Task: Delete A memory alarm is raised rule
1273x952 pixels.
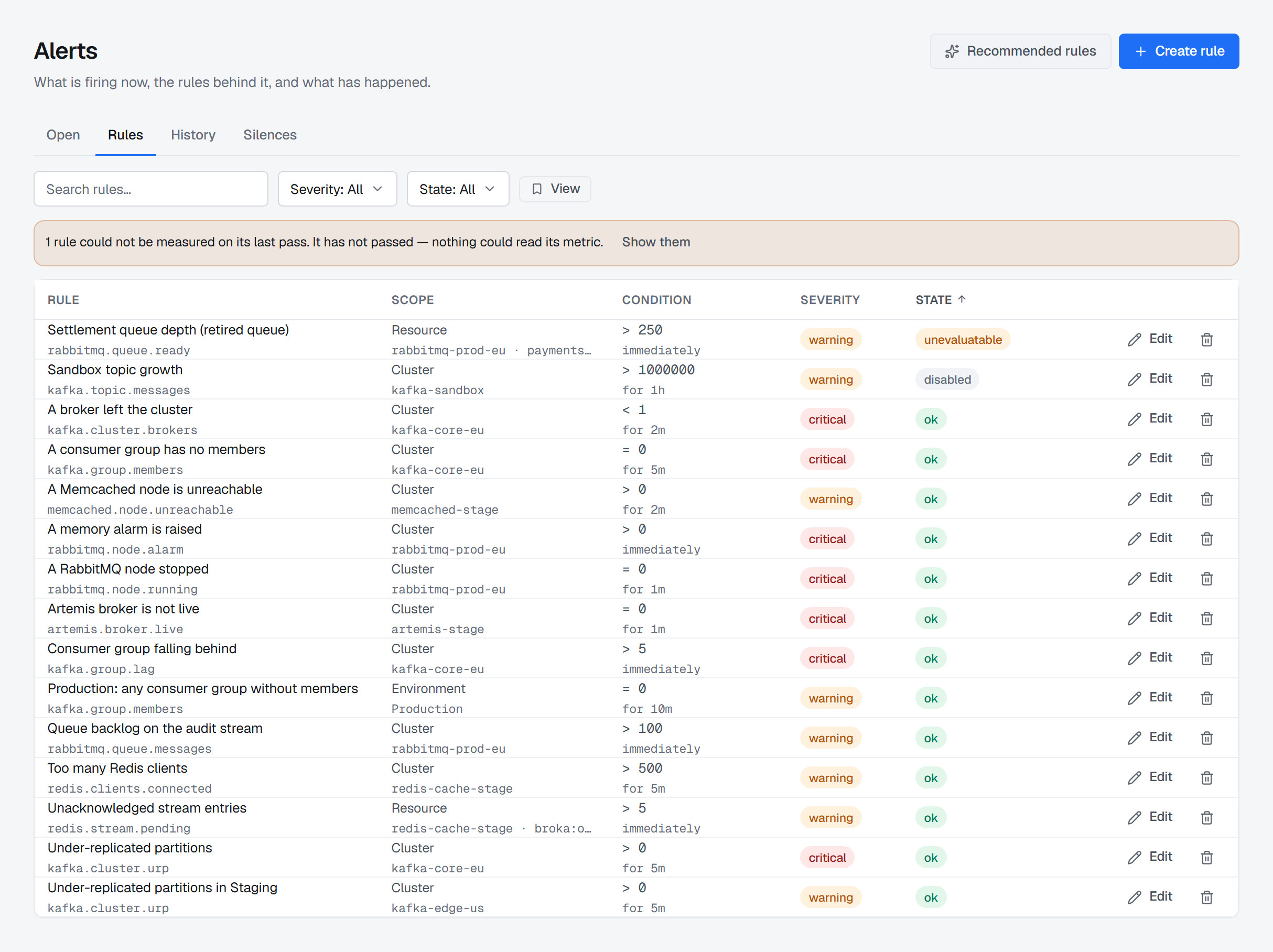Action: point(1207,539)
